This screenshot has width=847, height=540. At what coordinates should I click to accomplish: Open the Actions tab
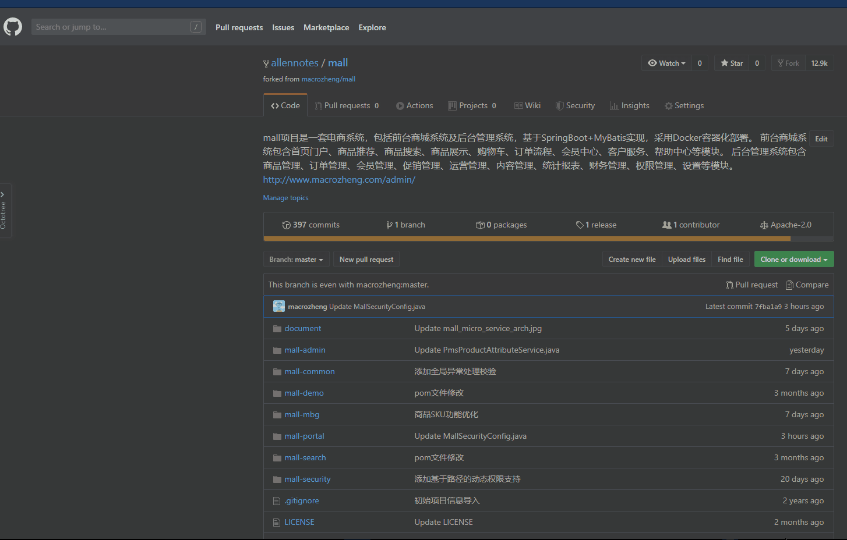point(415,105)
